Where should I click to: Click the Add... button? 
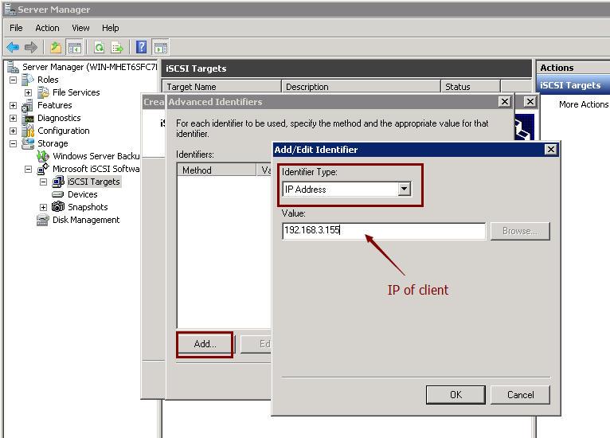(205, 344)
